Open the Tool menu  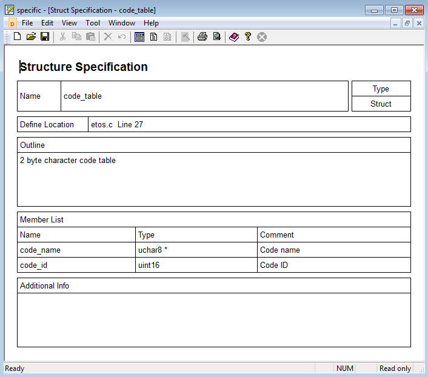(93, 23)
